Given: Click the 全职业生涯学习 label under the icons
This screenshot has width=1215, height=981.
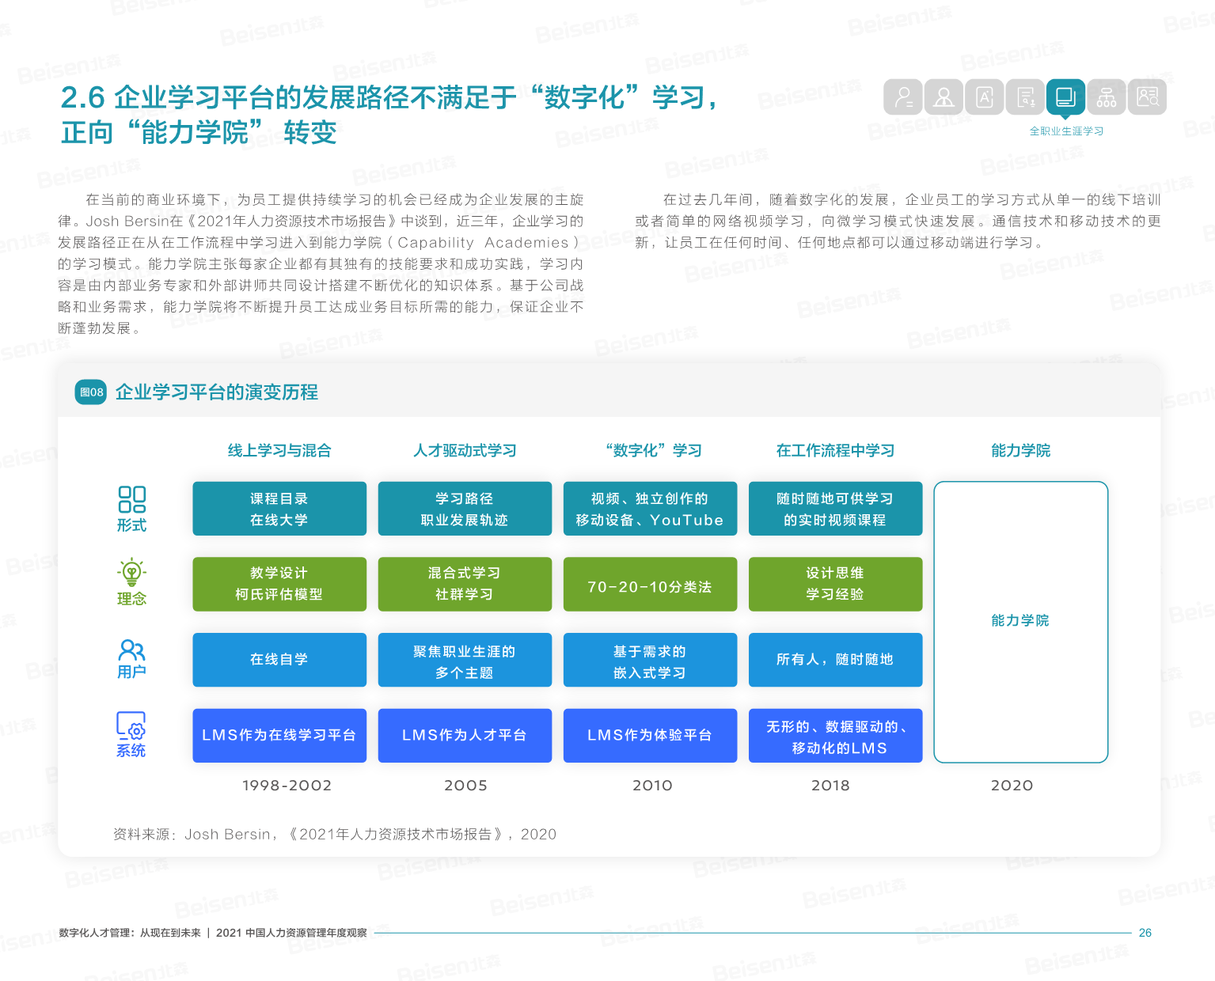Looking at the screenshot, I should point(1066,131).
